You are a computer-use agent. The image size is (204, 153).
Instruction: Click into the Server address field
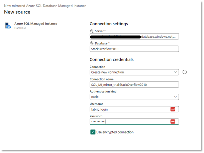click(134, 36)
